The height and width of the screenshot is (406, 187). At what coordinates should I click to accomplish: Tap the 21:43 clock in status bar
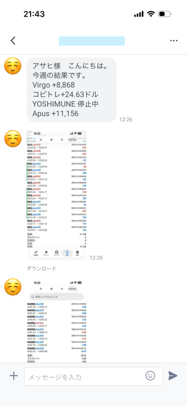coord(34,14)
